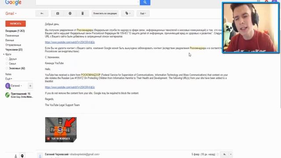Click the red НАПИСАТЬ compose button

point(16,24)
